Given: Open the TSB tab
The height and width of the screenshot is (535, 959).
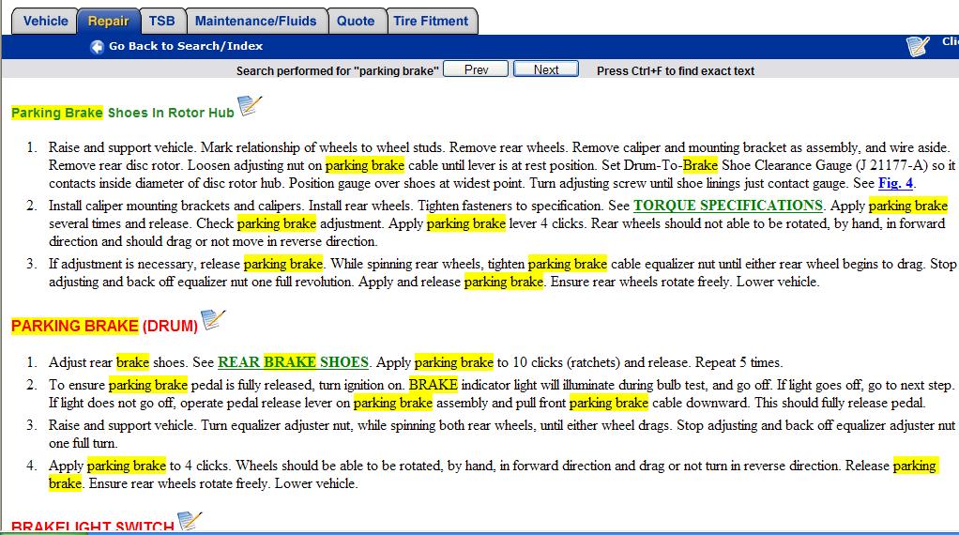Looking at the screenshot, I should (162, 21).
